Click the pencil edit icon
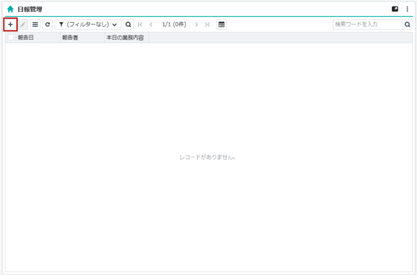The width and height of the screenshot is (417, 275). [23, 24]
